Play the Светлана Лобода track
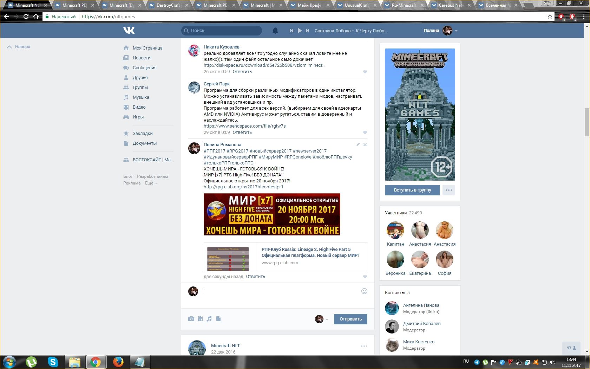 [x=300, y=31]
